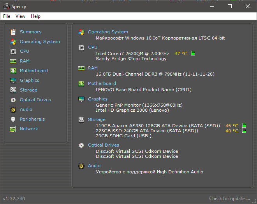Click the CPU temperature green indicator icon
The height and width of the screenshot is (204, 257).
[x=193, y=53]
